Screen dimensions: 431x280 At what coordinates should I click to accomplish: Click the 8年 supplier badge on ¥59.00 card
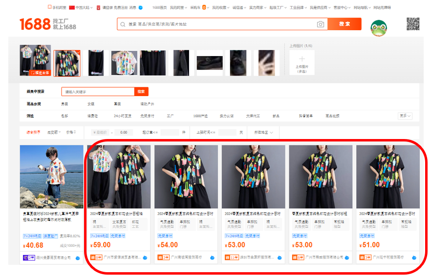(96, 258)
